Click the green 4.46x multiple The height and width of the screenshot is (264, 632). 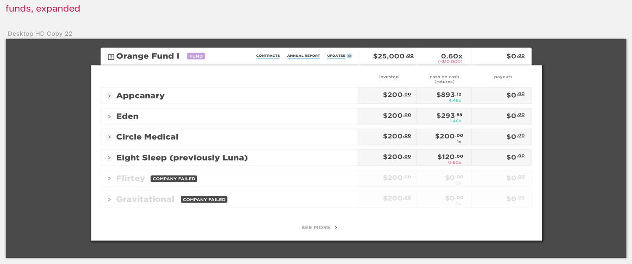click(x=455, y=100)
